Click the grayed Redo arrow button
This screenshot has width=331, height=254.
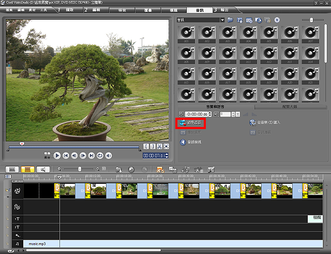[144, 169]
